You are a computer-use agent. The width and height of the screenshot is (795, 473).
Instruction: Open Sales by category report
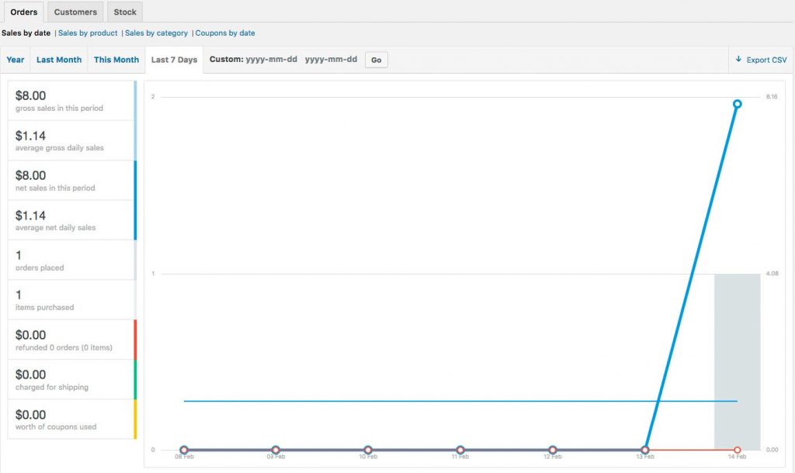156,33
